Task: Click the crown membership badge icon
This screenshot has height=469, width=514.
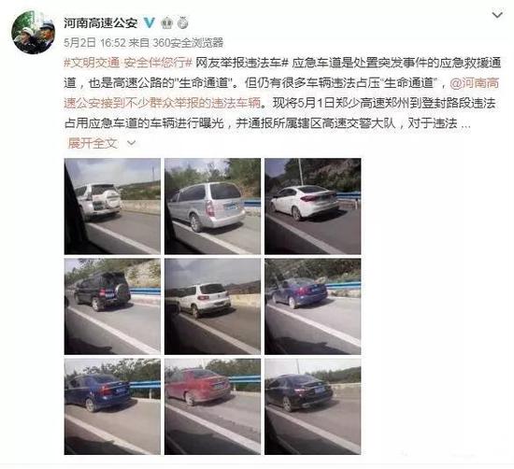Action: click(x=167, y=23)
